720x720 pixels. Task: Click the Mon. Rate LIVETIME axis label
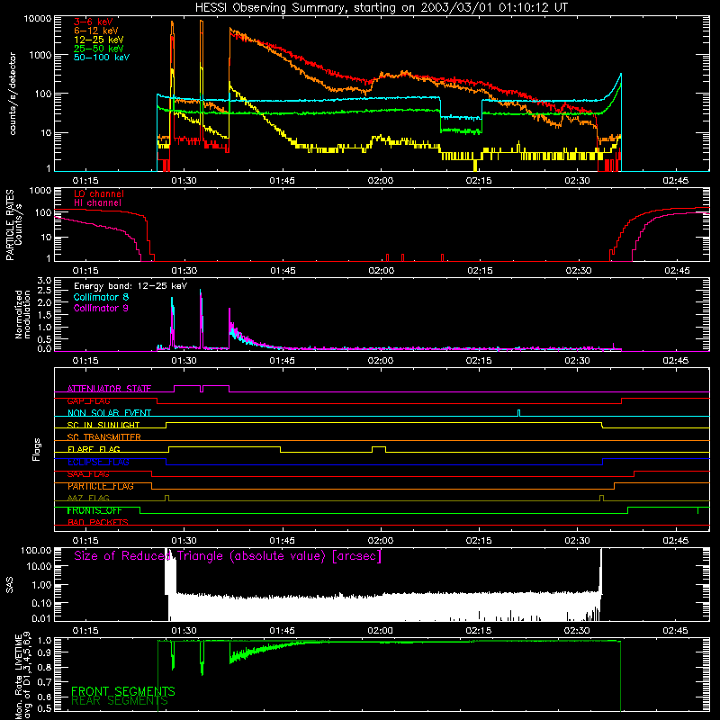[22, 675]
